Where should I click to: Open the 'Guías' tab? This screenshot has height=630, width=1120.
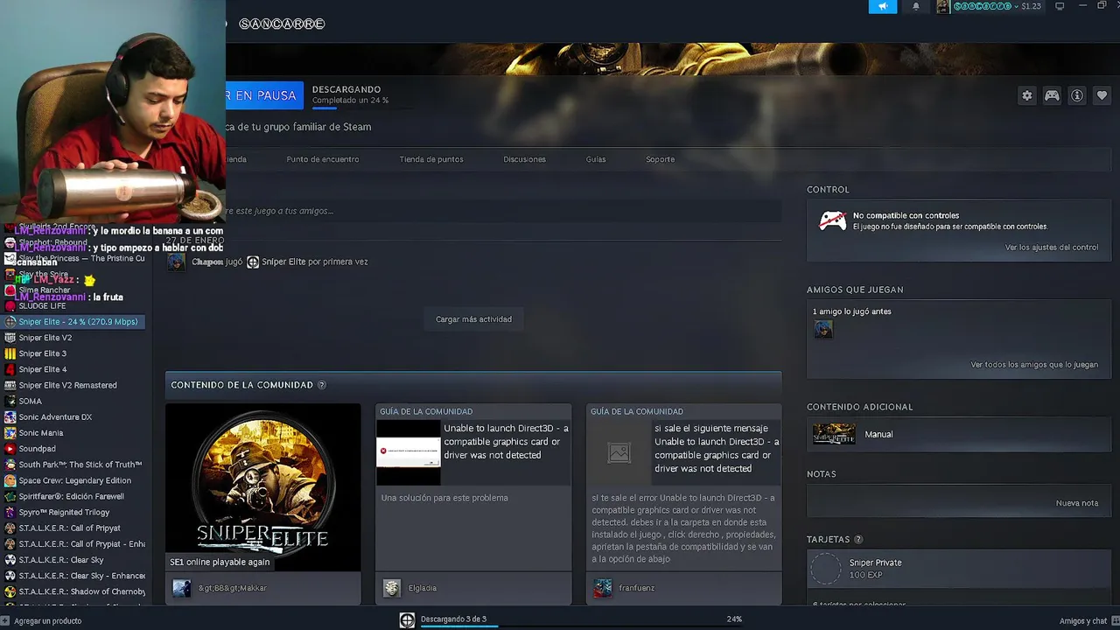(596, 159)
